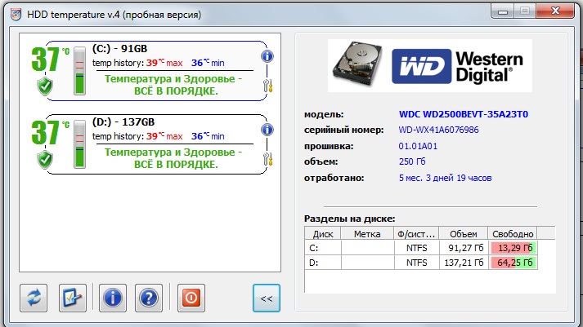583x327 pixels.
Task: Sort by the Диск column header
Action: click(323, 234)
